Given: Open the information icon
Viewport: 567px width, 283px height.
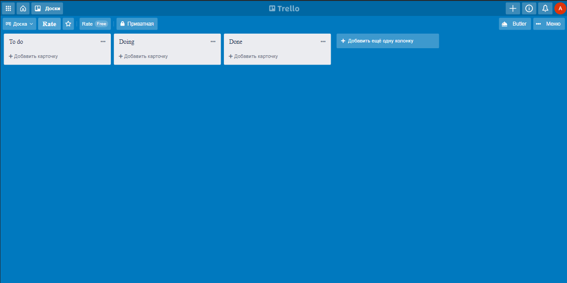Looking at the screenshot, I should coord(529,8).
